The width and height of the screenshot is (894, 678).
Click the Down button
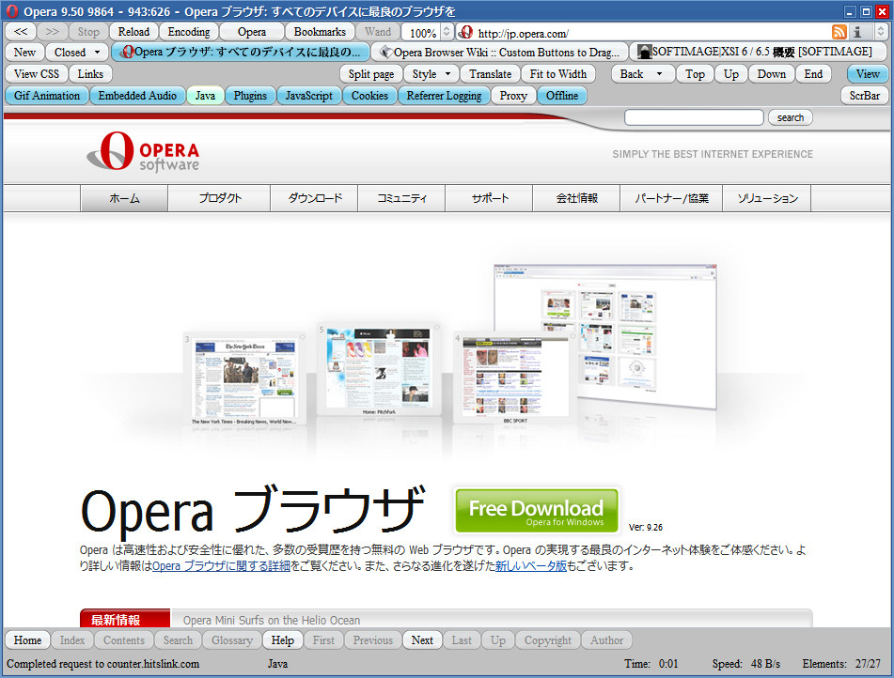click(772, 74)
